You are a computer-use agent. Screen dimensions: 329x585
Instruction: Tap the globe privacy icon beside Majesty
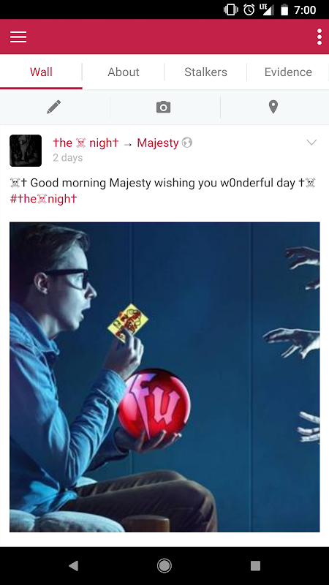point(187,143)
